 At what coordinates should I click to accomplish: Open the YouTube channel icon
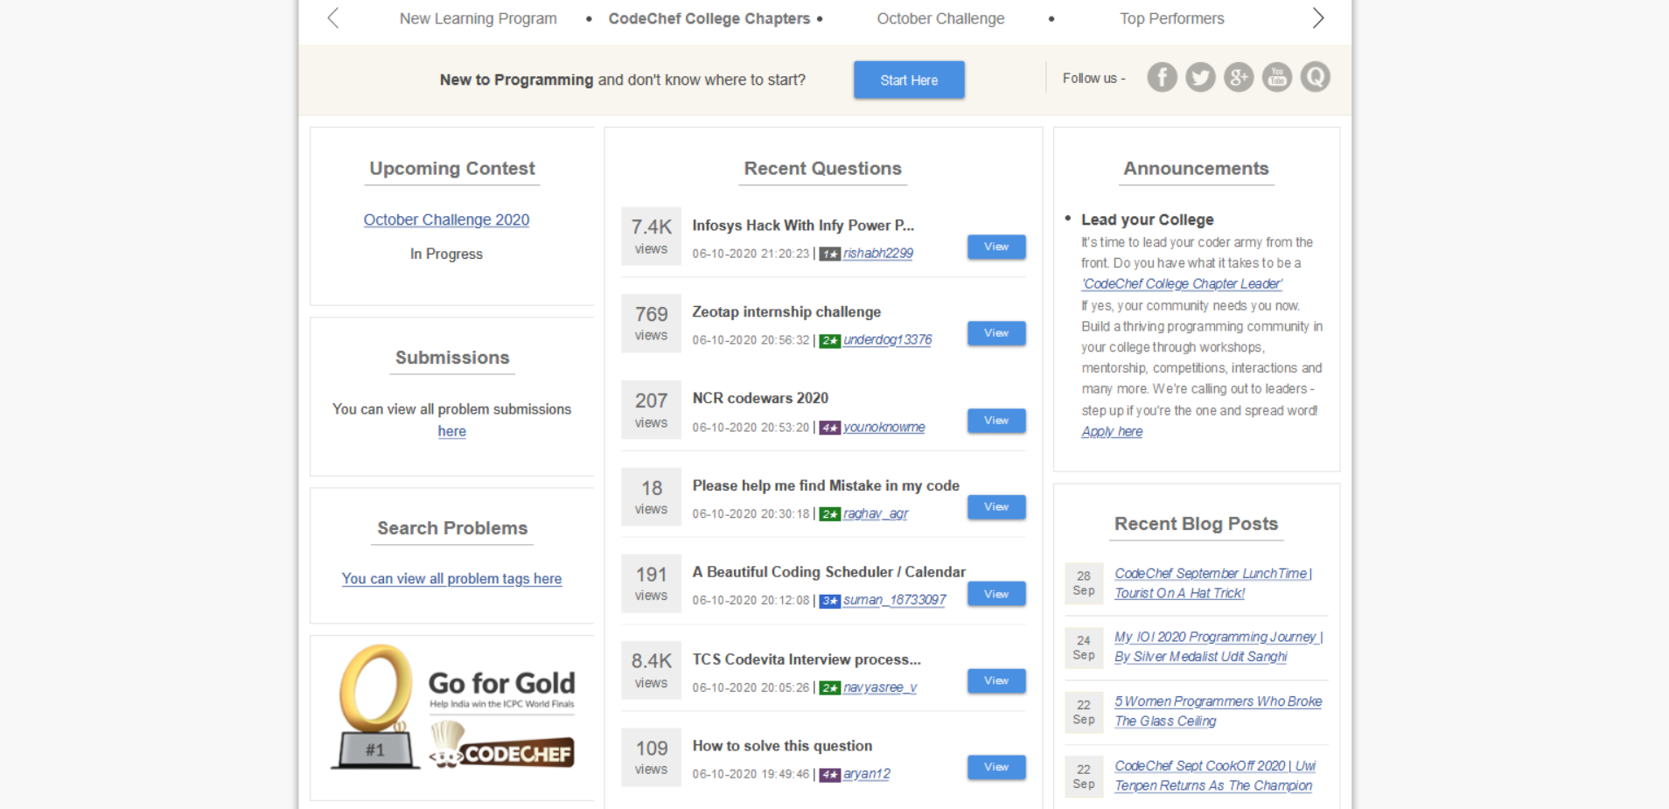click(x=1277, y=78)
